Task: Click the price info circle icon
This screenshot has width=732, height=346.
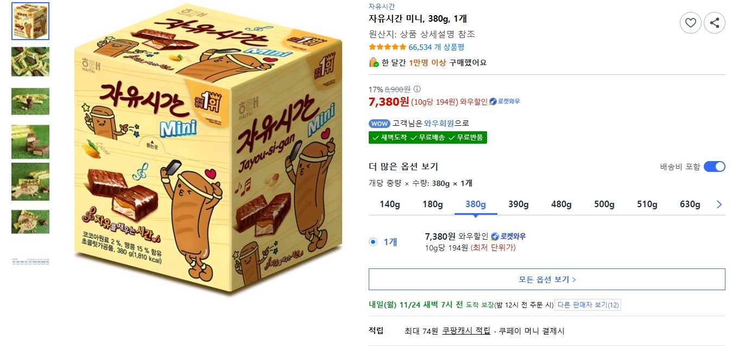Action: pyautogui.click(x=417, y=89)
